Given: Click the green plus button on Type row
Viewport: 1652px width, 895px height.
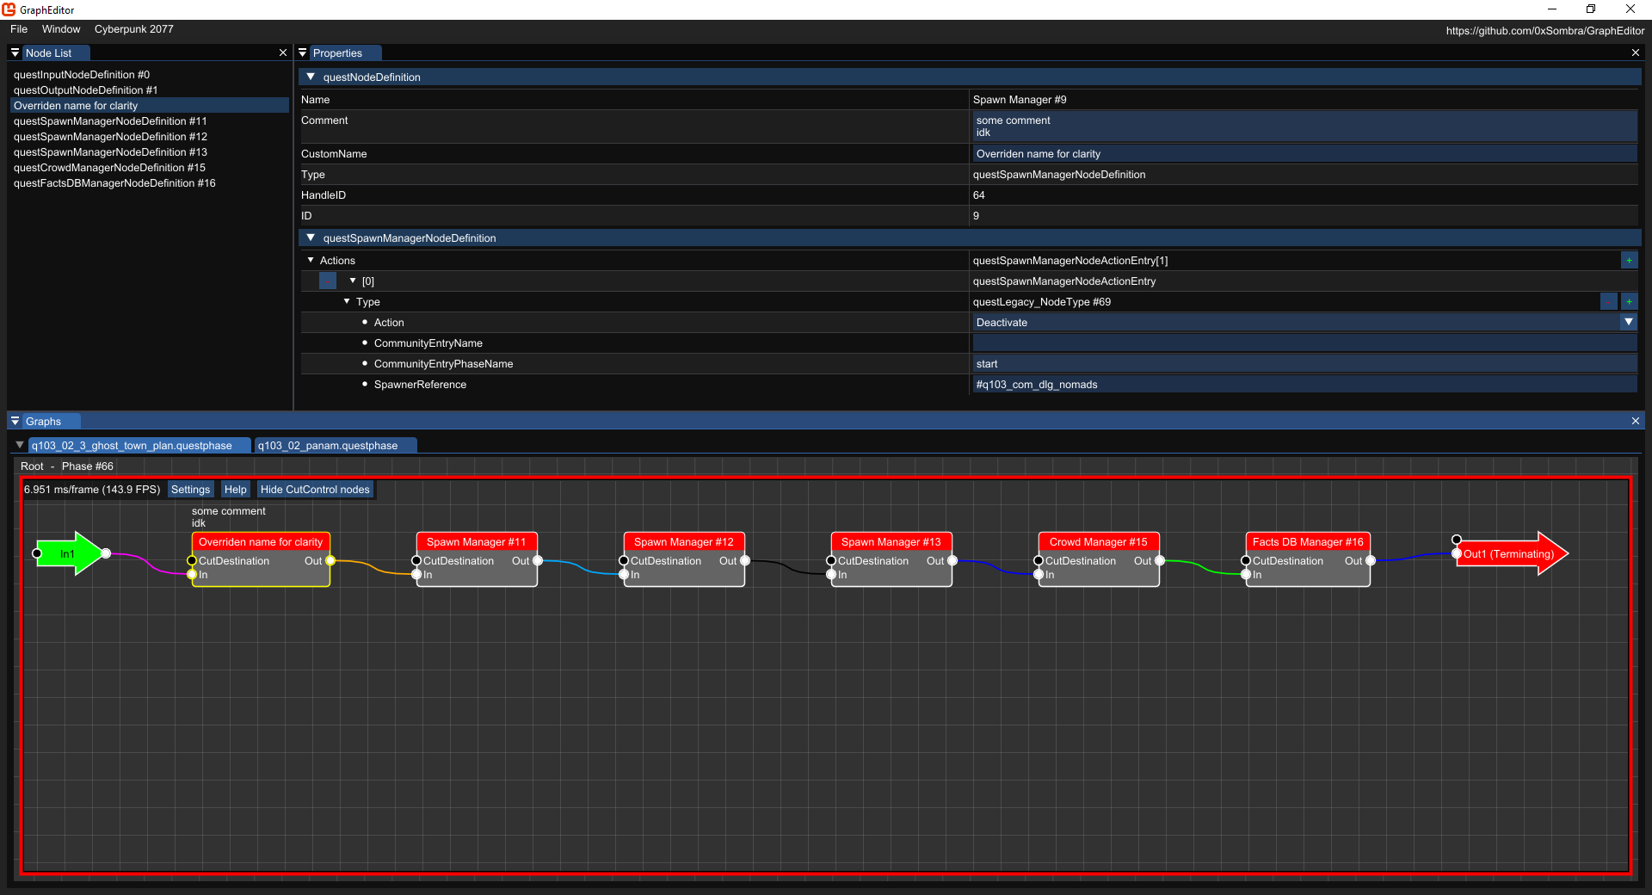Looking at the screenshot, I should click(1629, 301).
